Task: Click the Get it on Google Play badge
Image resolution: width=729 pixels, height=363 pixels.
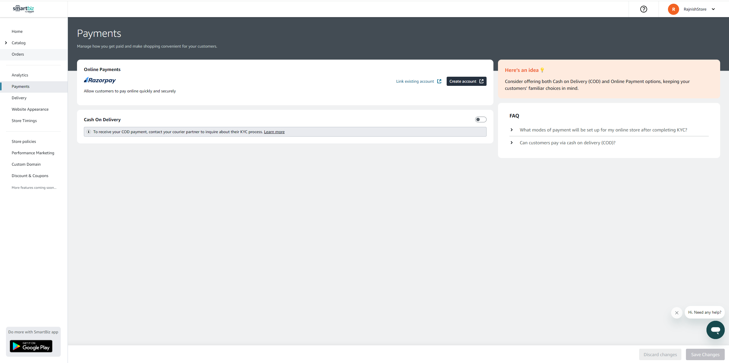Action: (x=31, y=346)
